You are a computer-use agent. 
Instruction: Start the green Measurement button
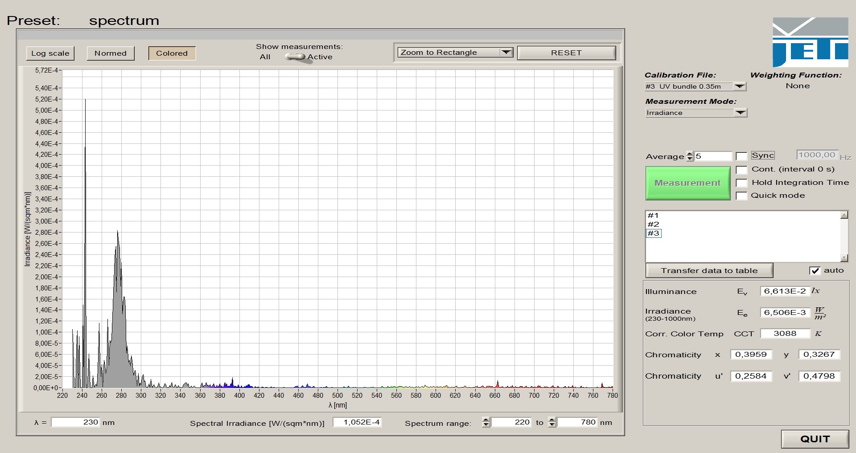[687, 183]
